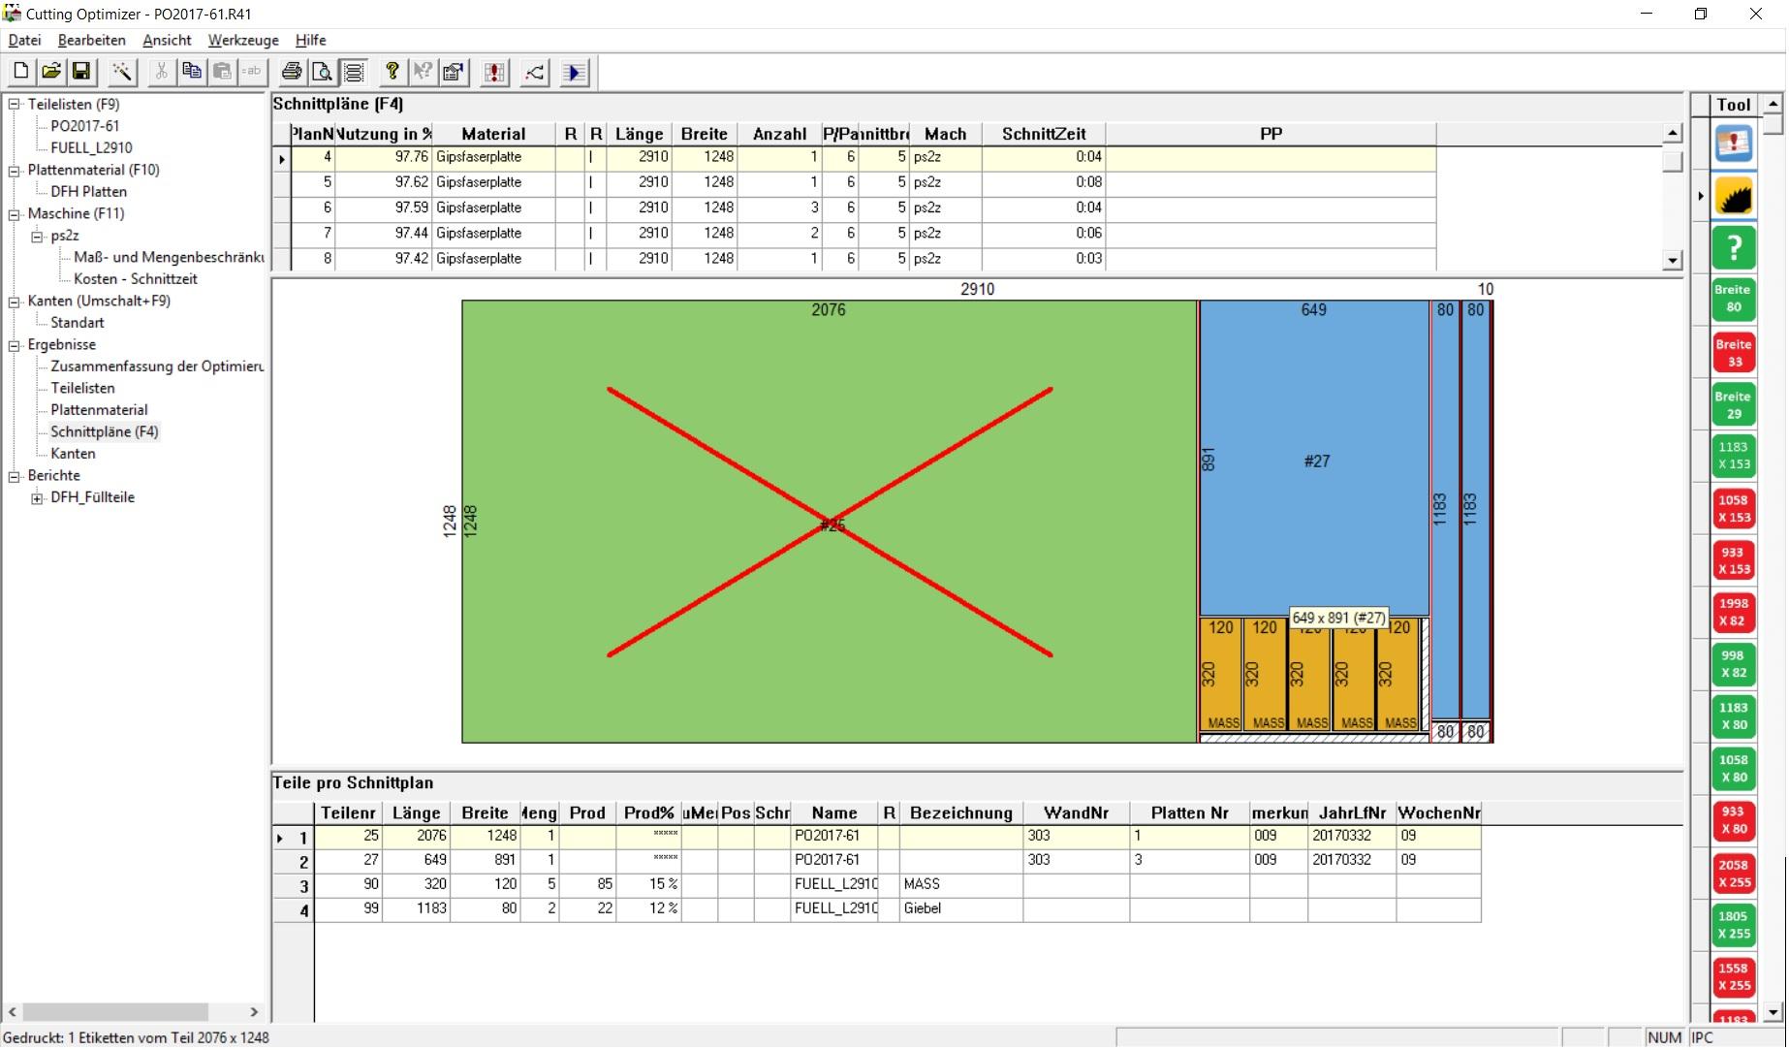Click the green question mark tool

(x=1734, y=248)
